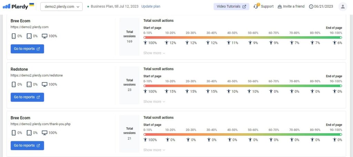Viewport: 353px width, 157px height.
Task: Open the user profile avatar icon
Action: (343, 7)
